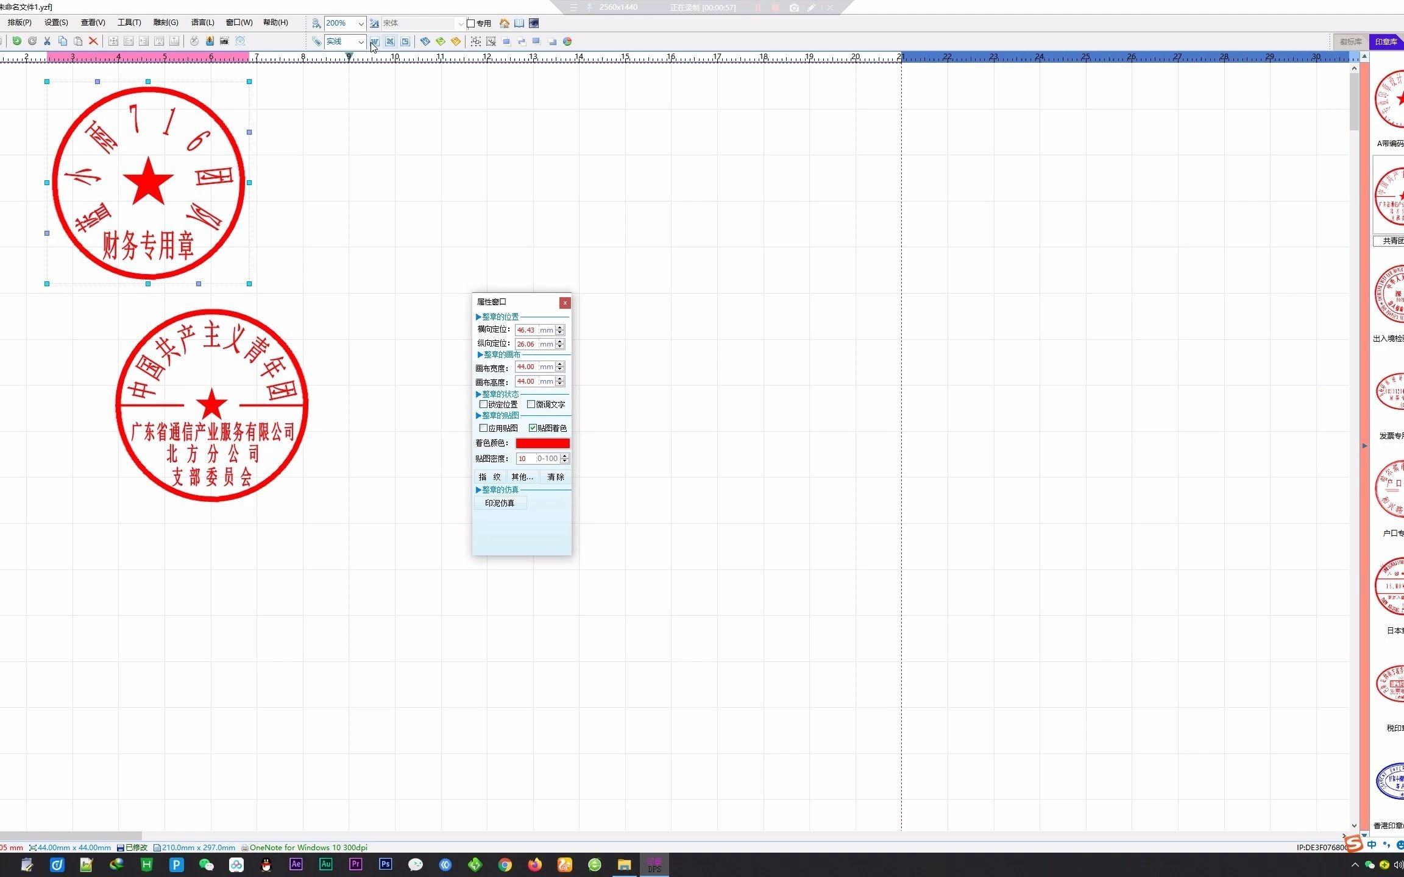
Task: Open the 查看(V) menu
Action: 93,23
